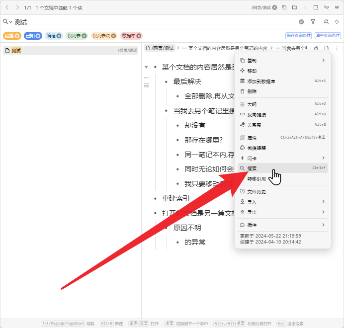Image resolution: width=344 pixels, height=328 pixels.
Task: Select the 测试 document search result
Action: click(x=71, y=51)
